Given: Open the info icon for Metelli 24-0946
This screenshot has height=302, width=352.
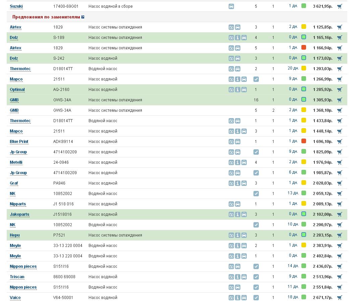Looking at the screenshot, I should tap(237, 162).
